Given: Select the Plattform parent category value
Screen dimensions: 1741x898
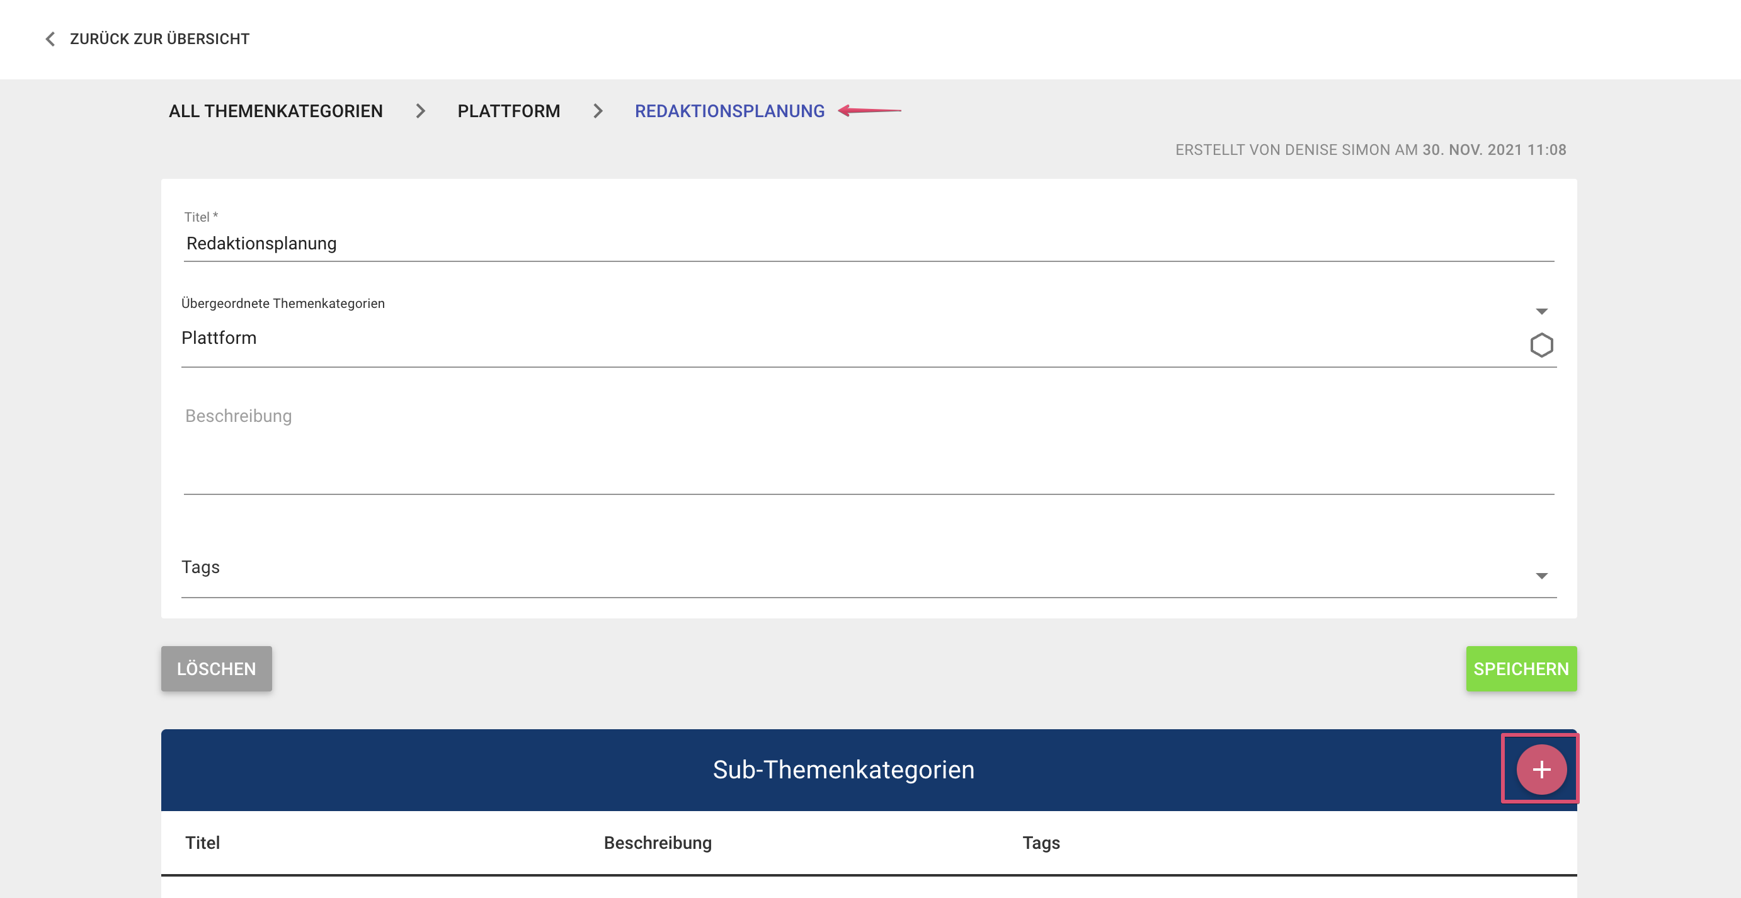Looking at the screenshot, I should pyautogui.click(x=219, y=338).
